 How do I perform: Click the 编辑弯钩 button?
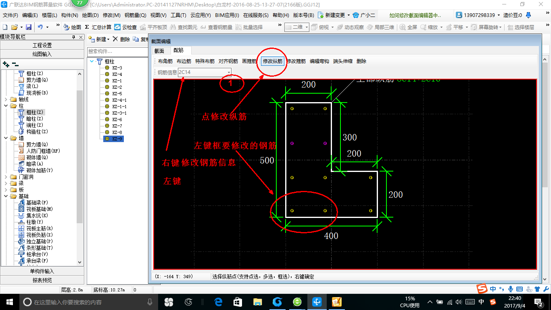point(319,61)
